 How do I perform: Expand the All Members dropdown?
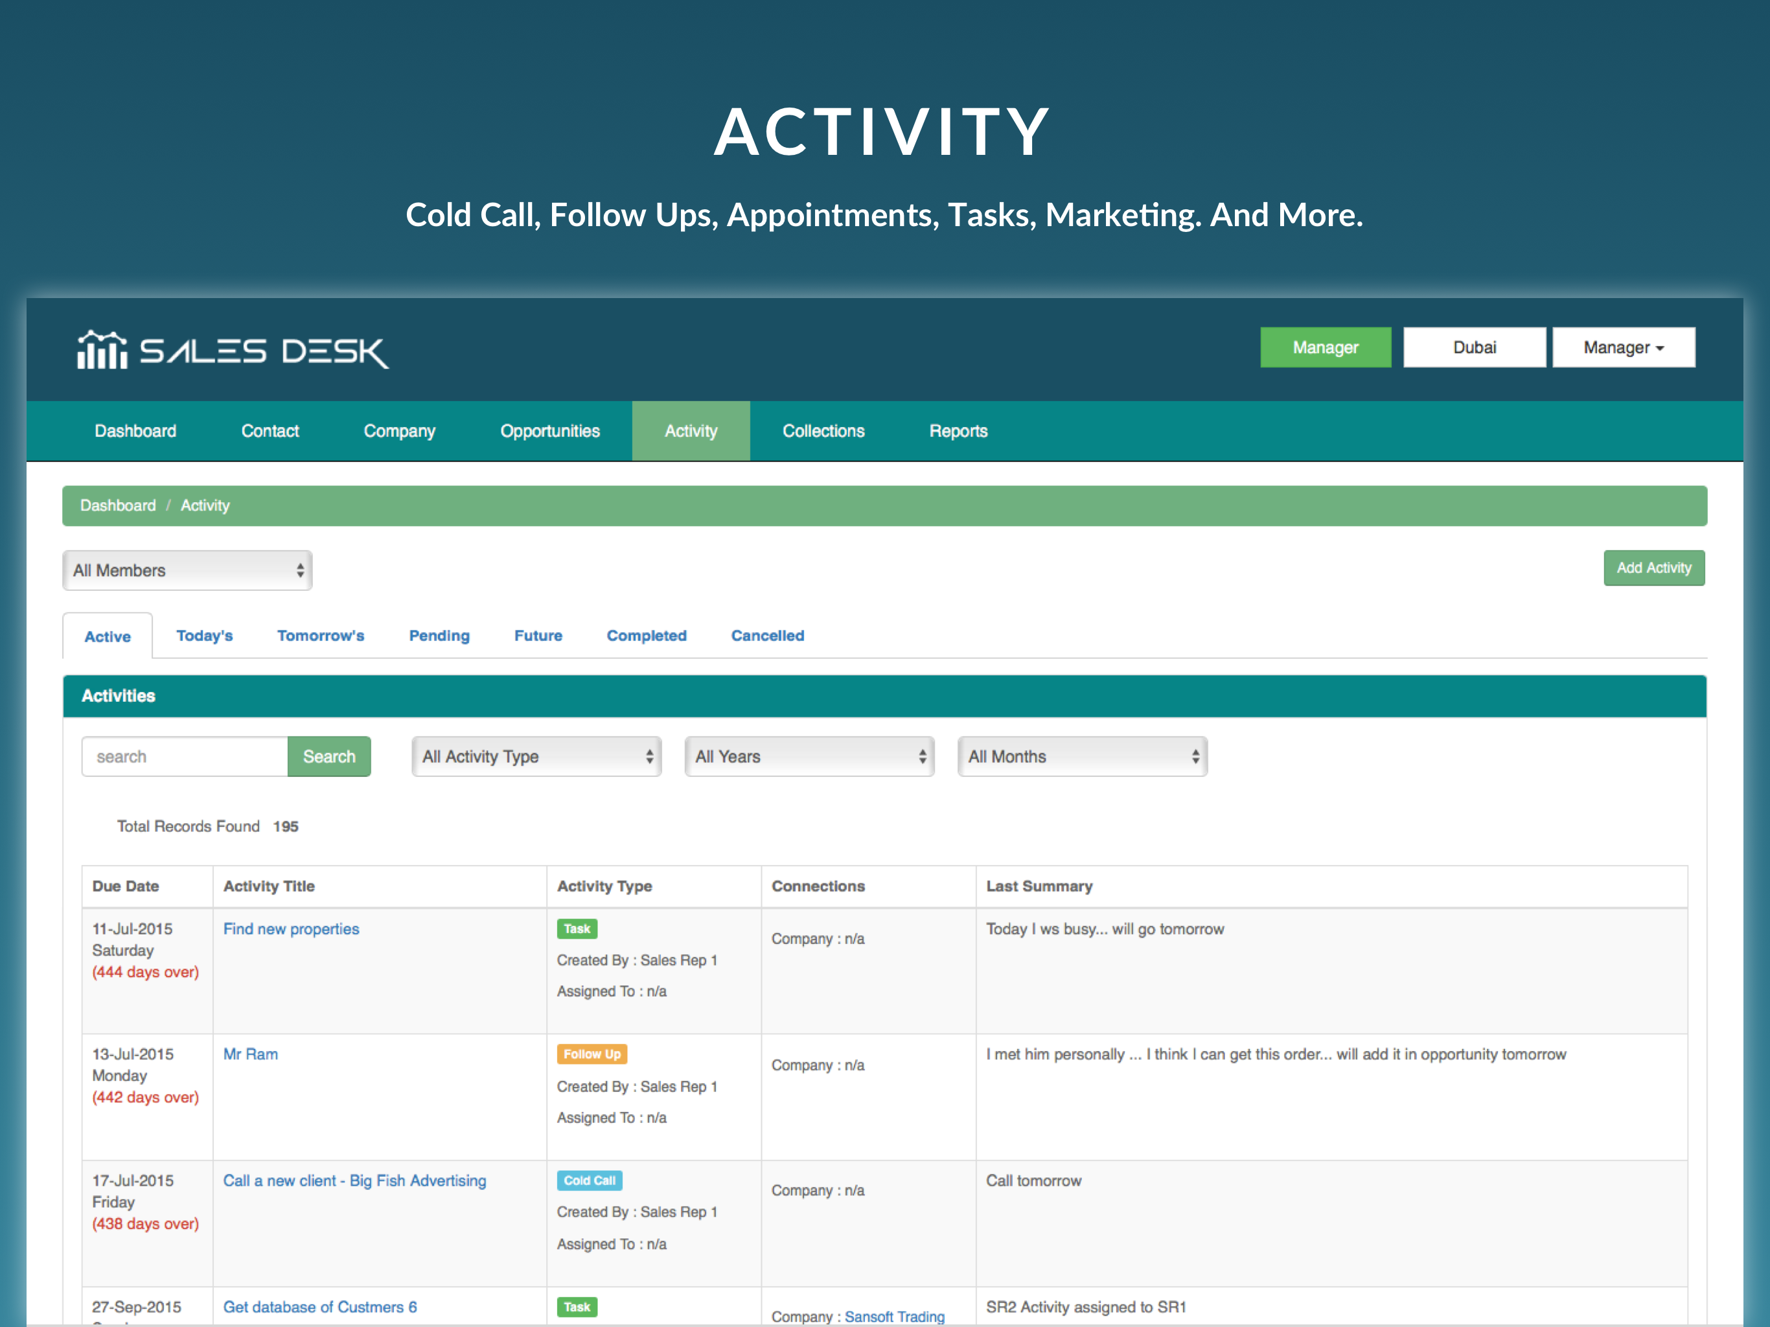pos(187,570)
